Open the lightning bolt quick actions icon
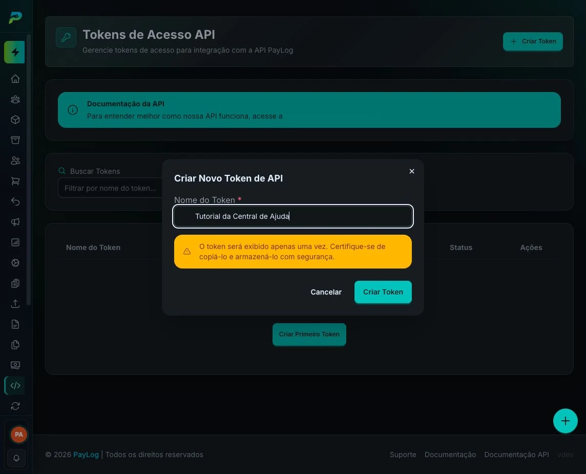The image size is (586, 474). coord(14,52)
